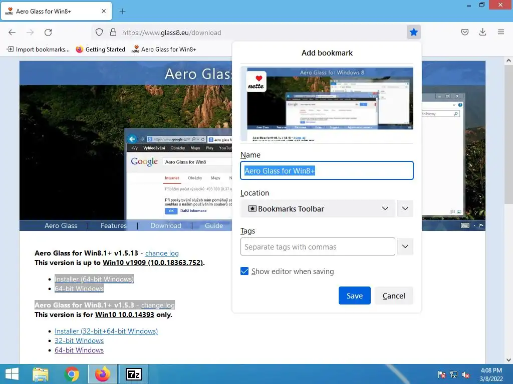Viewport: 513px width, 384px height.
Task: Click the bookmark page preview thumbnail
Action: pos(327,103)
